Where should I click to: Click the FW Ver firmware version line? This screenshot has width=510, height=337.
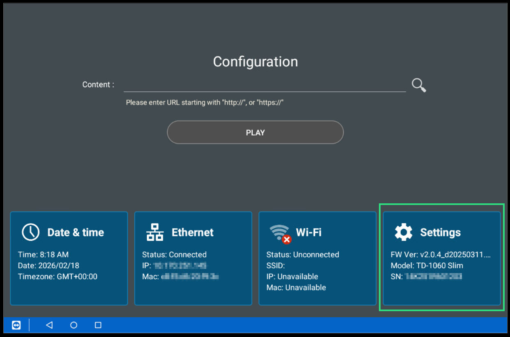point(441,255)
